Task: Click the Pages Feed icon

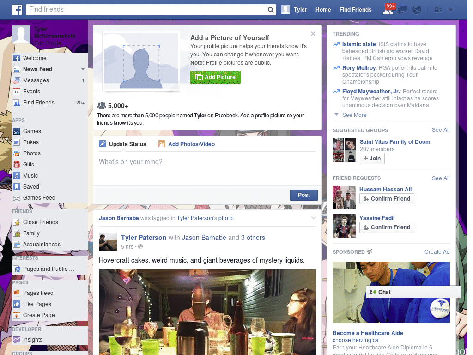Action: click(x=17, y=293)
